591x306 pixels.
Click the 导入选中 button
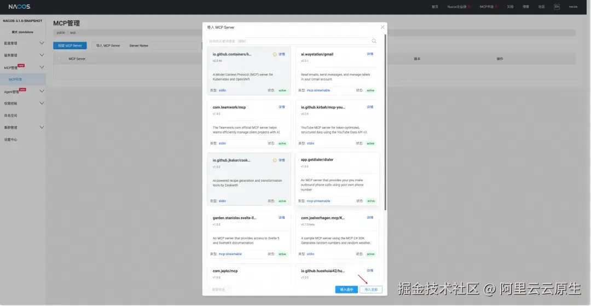346,290
